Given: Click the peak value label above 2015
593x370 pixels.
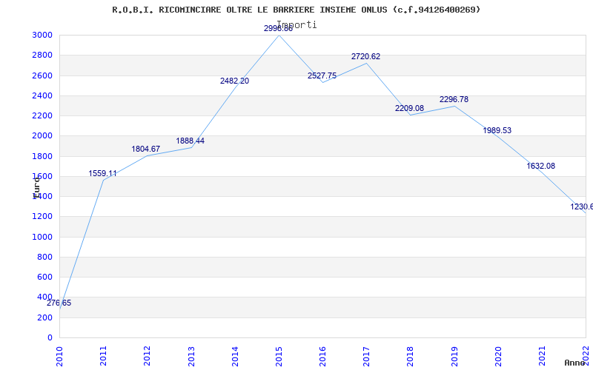Looking at the screenshot, I should (279, 28).
